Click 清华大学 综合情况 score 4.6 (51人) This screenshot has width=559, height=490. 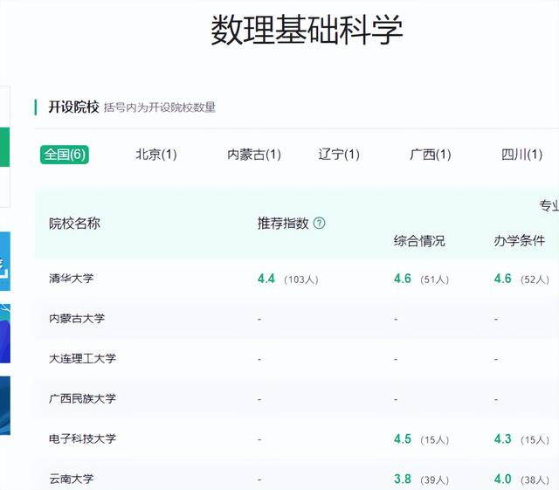[421, 279]
